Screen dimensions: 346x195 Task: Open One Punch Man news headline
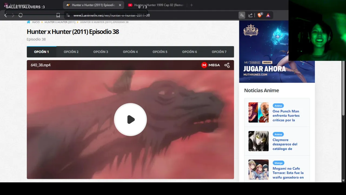tap(286, 116)
